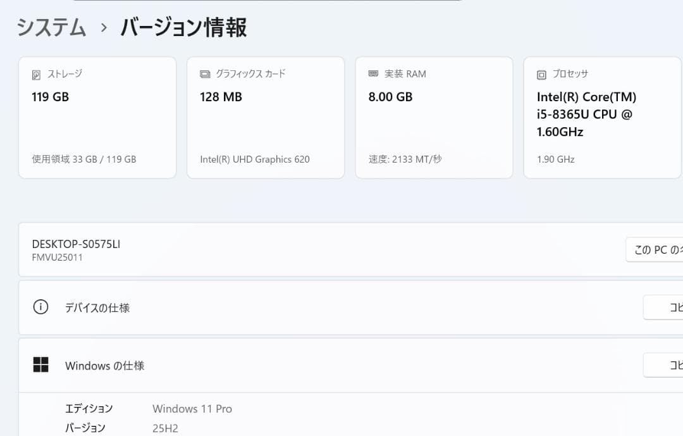Select the Windows 11 Pro edition value

(192, 409)
